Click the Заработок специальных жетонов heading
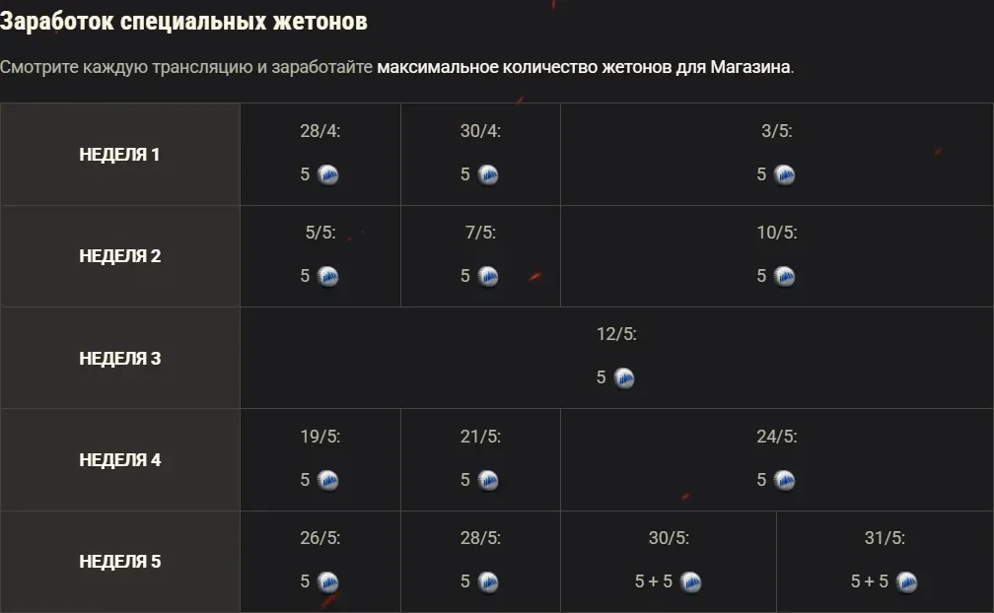Viewport: 994px width, 613px height. 184,22
